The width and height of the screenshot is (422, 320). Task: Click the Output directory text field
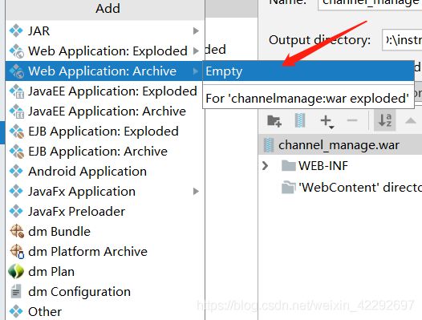tap(402, 40)
